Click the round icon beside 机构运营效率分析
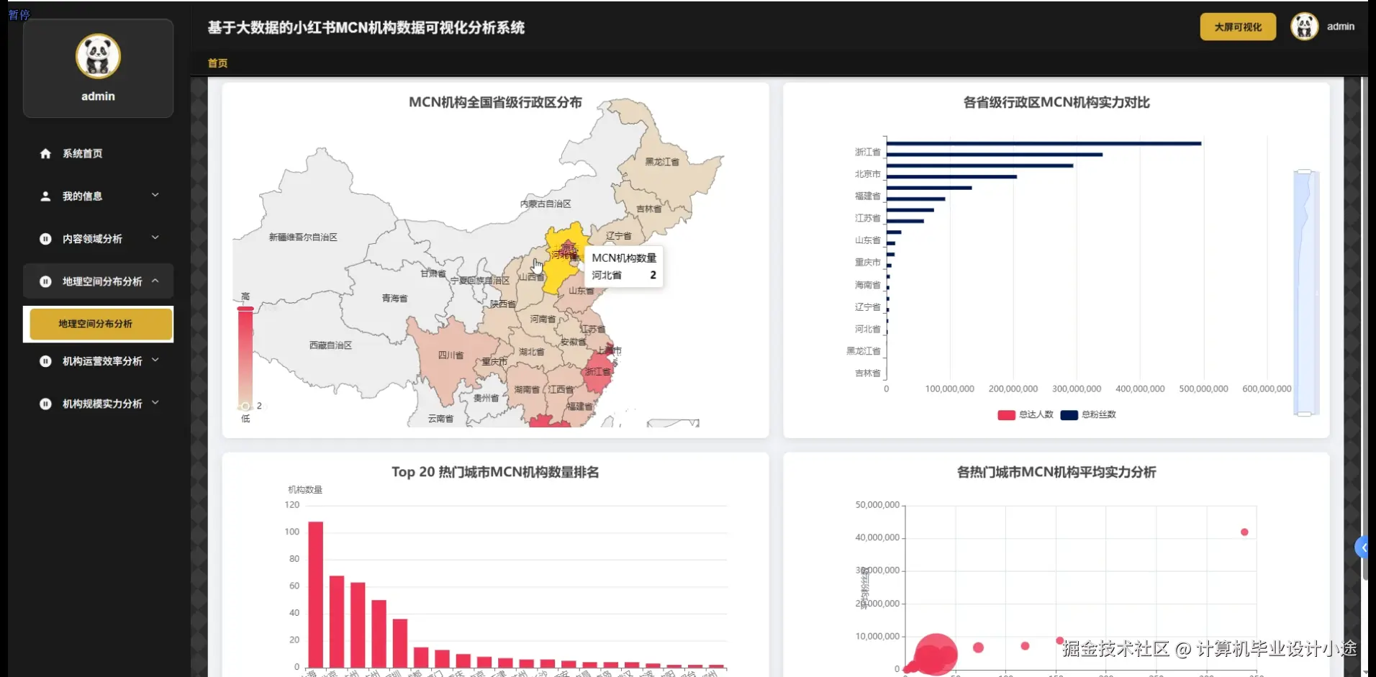This screenshot has width=1376, height=677. coord(45,361)
